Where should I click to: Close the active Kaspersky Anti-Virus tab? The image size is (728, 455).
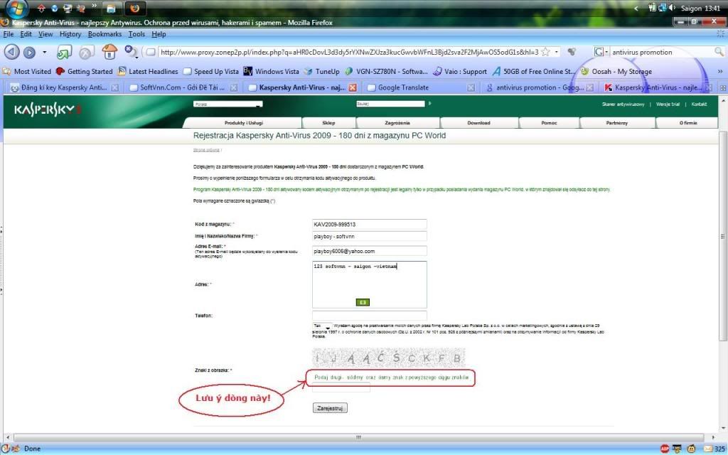353,87
